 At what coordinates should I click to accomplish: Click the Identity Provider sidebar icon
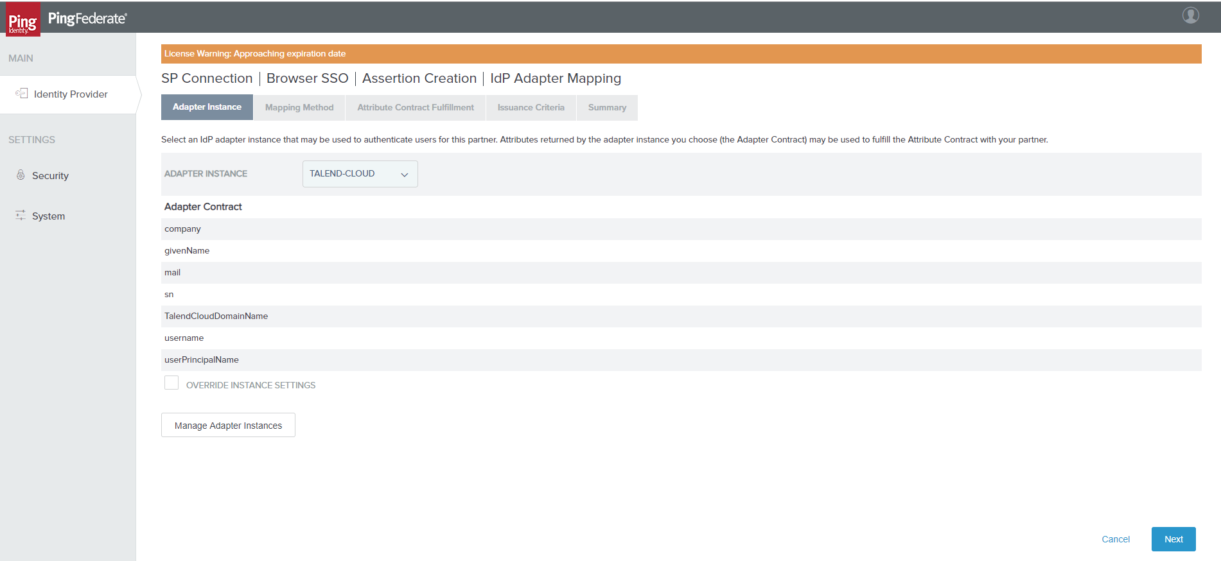pos(22,94)
